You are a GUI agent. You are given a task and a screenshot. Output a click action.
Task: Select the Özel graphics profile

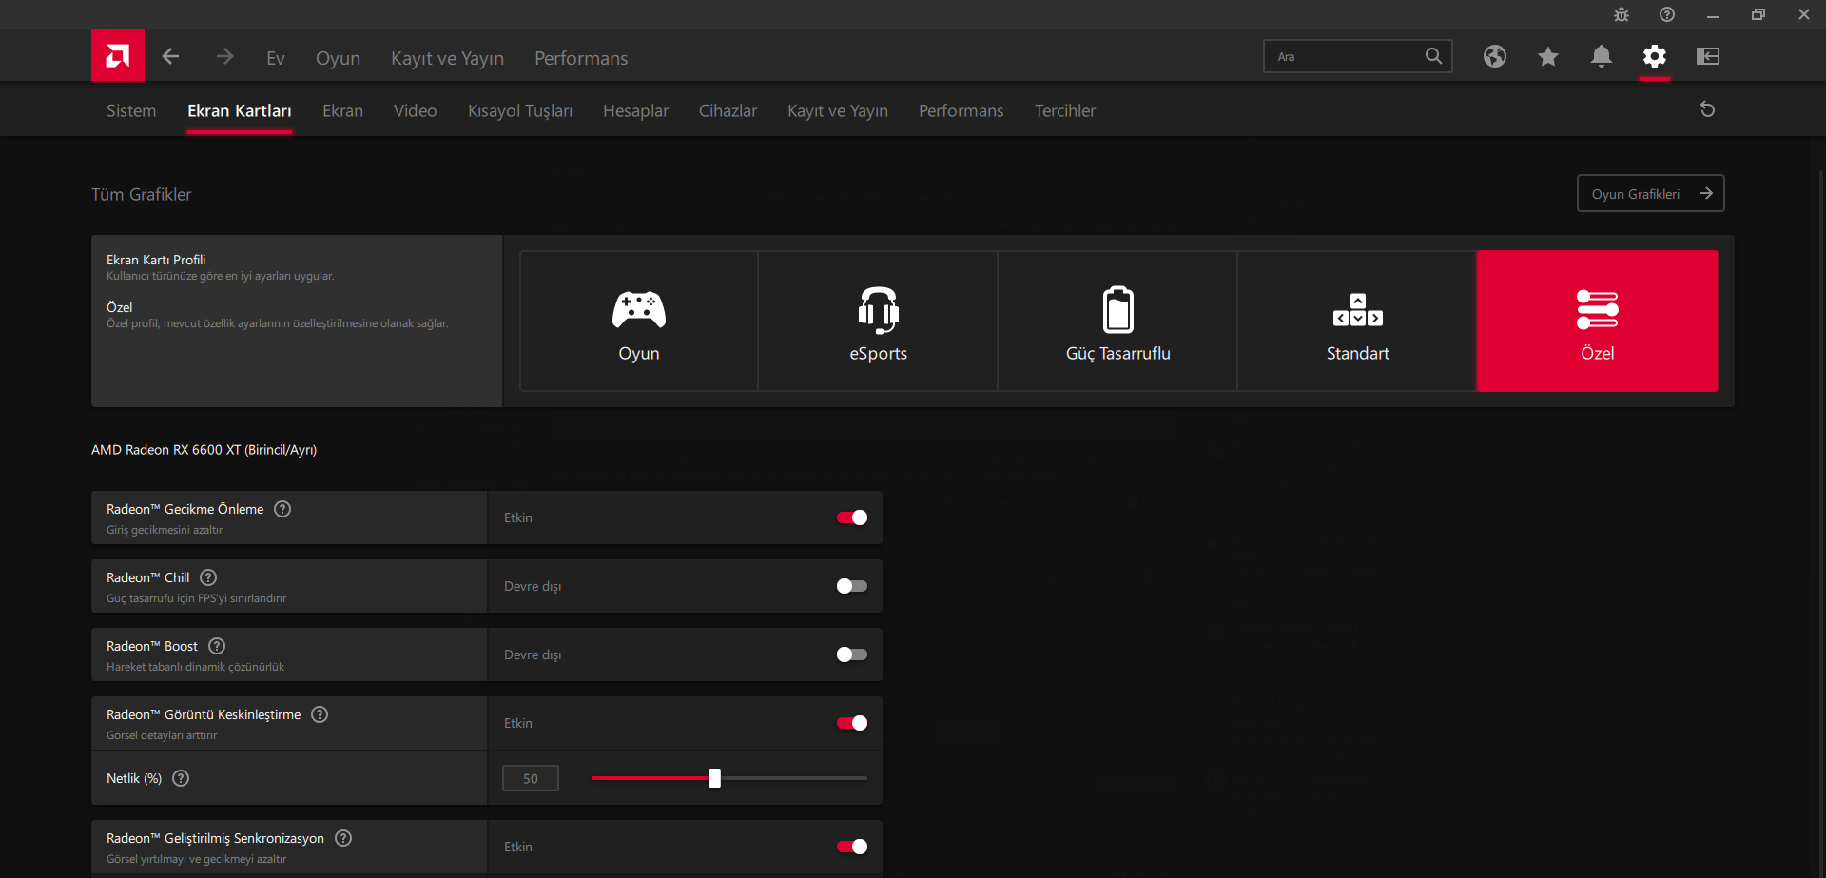1598,321
